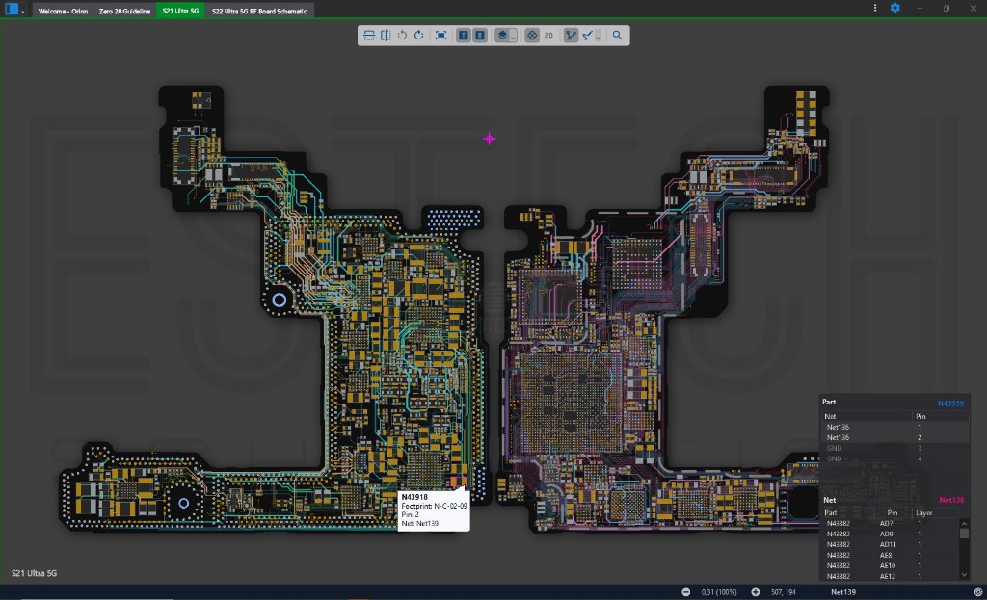The width and height of the screenshot is (987, 600).
Task: Click the net list scrollbar down arrow
Action: click(x=964, y=575)
